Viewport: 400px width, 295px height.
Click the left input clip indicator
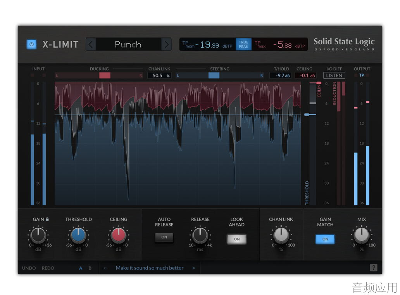[33, 75]
